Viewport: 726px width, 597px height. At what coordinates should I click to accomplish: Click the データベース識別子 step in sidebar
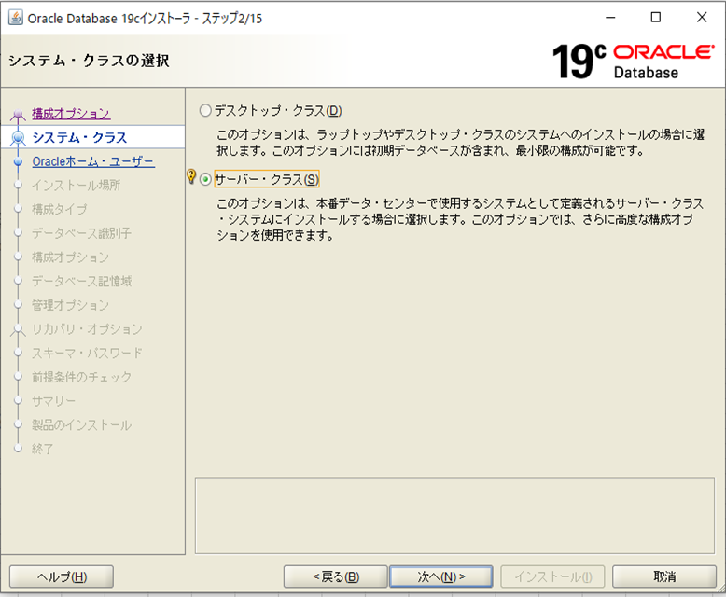point(81,233)
